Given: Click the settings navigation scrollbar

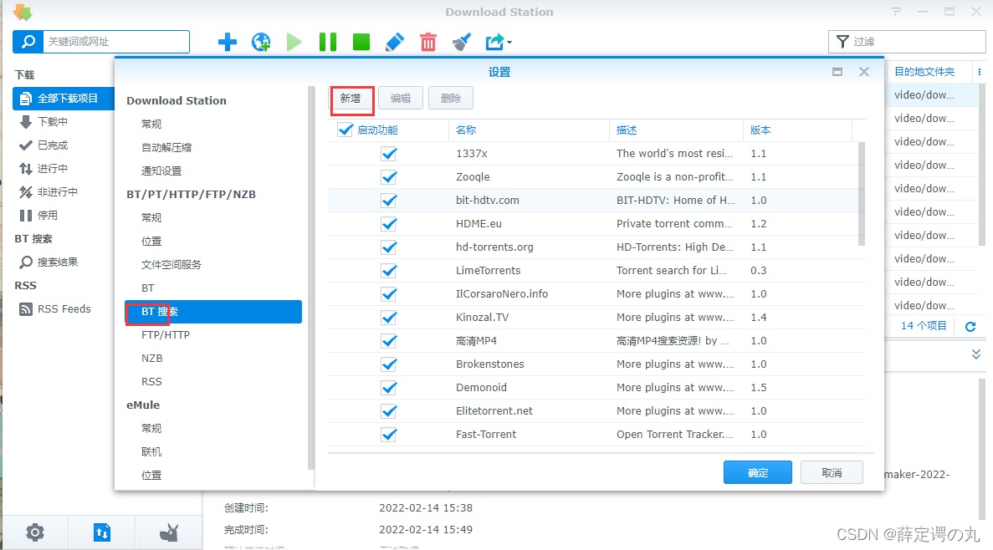Looking at the screenshot, I should (x=311, y=278).
